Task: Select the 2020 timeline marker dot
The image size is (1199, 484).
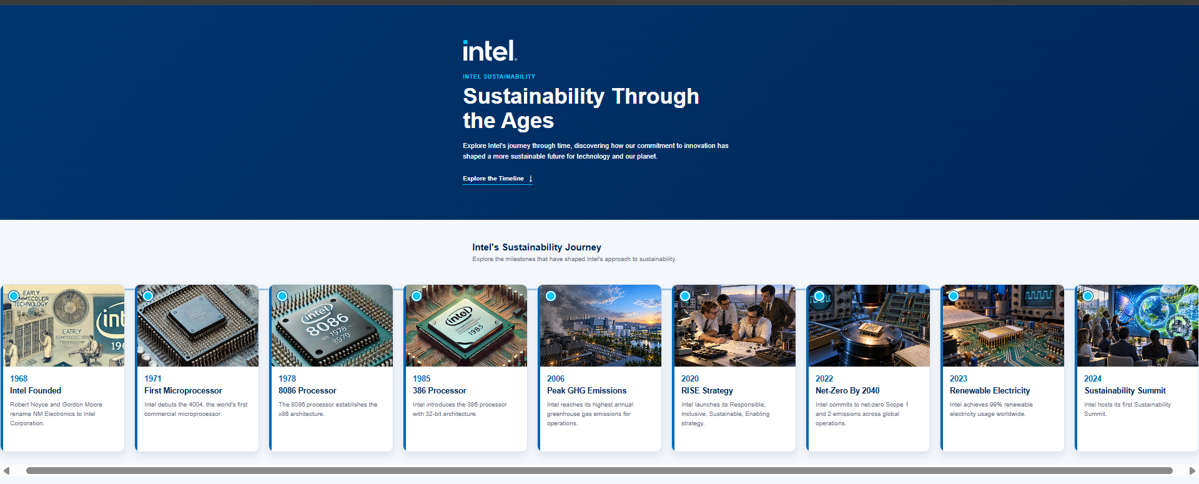Action: pyautogui.click(x=685, y=296)
